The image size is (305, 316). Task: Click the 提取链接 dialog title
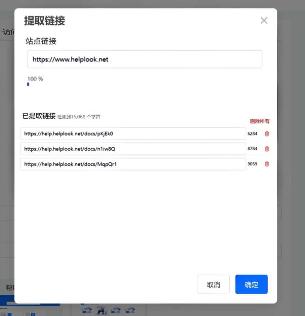(x=45, y=21)
